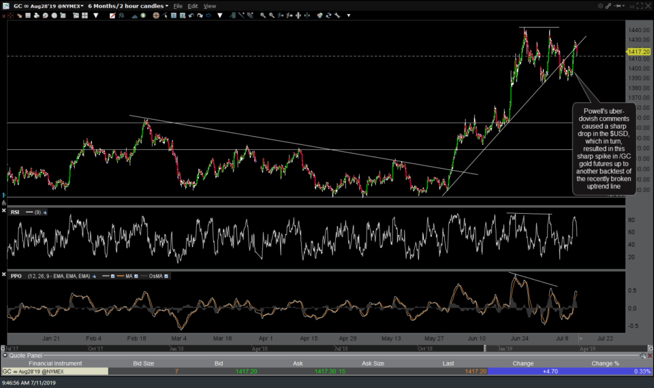Click the blue right-arrow icon in toolbar
654x388 pixels.
click(208, 16)
